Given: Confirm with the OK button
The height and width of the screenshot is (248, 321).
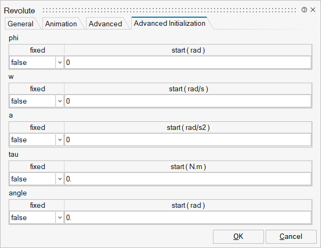Looking at the screenshot, I should click(238, 237).
